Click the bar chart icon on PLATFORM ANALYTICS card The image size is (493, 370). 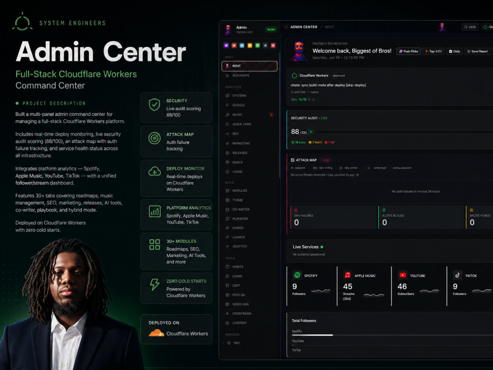[154, 212]
